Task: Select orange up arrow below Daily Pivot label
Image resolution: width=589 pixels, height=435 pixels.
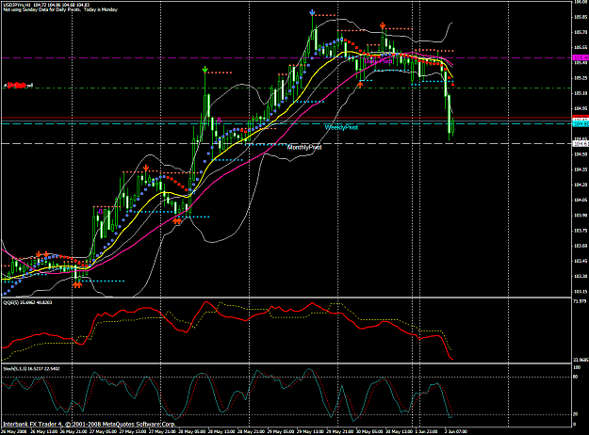Action: [360, 85]
